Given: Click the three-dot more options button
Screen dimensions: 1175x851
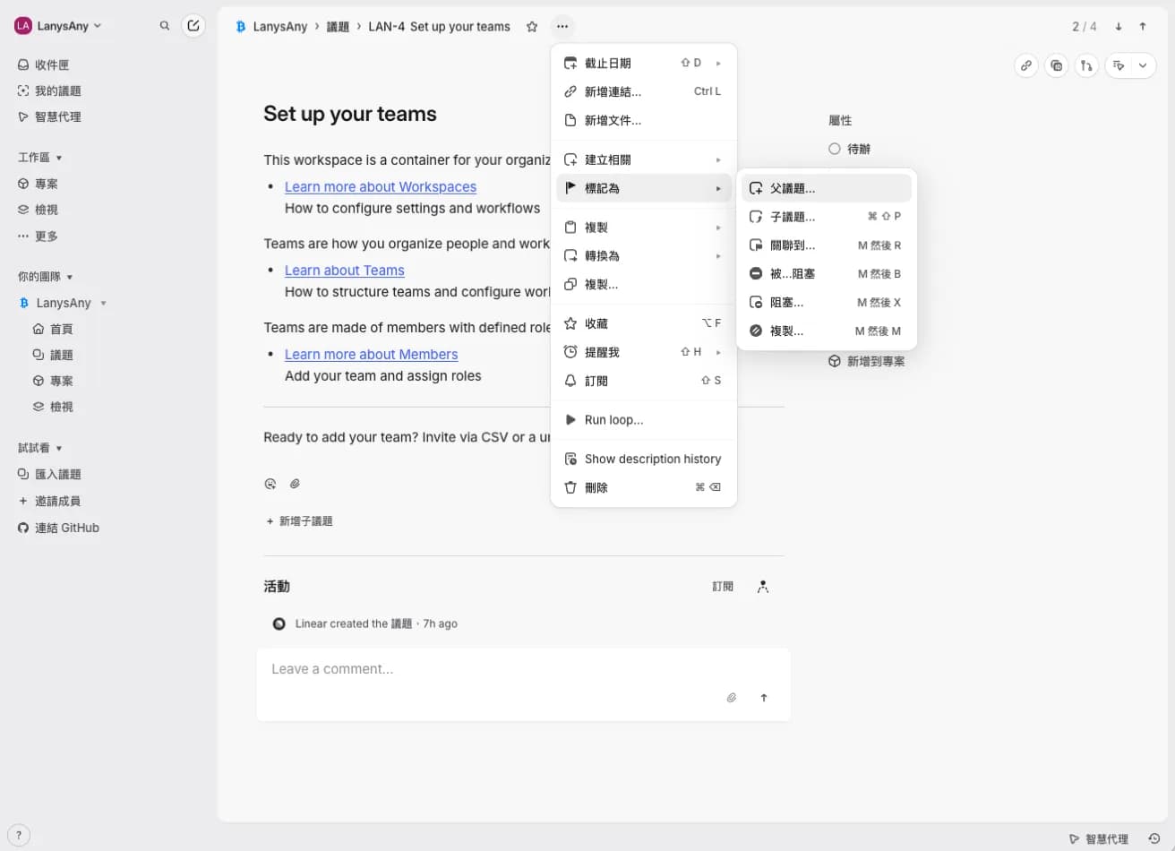Looking at the screenshot, I should (x=562, y=27).
